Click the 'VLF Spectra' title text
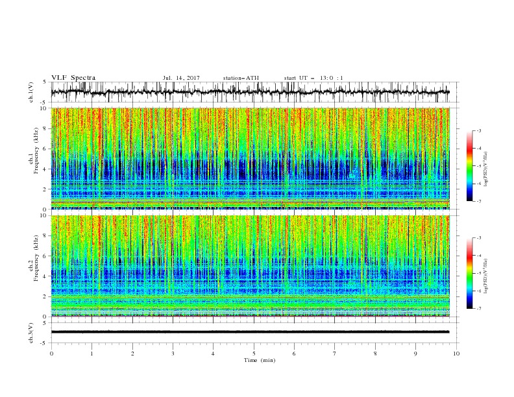Screen dimensions: 514x397 click(x=73, y=78)
